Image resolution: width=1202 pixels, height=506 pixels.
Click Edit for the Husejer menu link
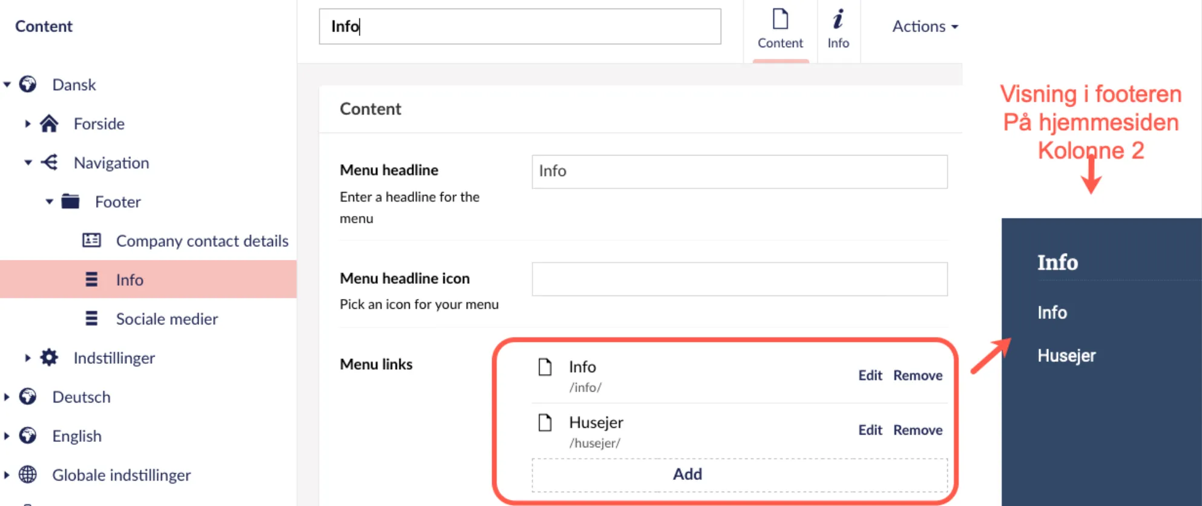pos(870,430)
